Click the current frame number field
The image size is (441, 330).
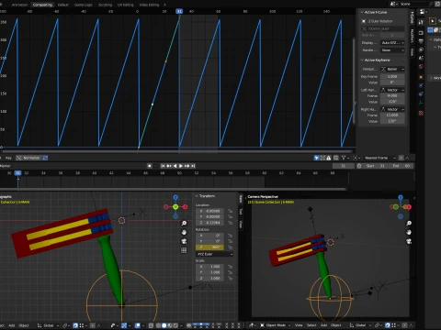point(344,166)
